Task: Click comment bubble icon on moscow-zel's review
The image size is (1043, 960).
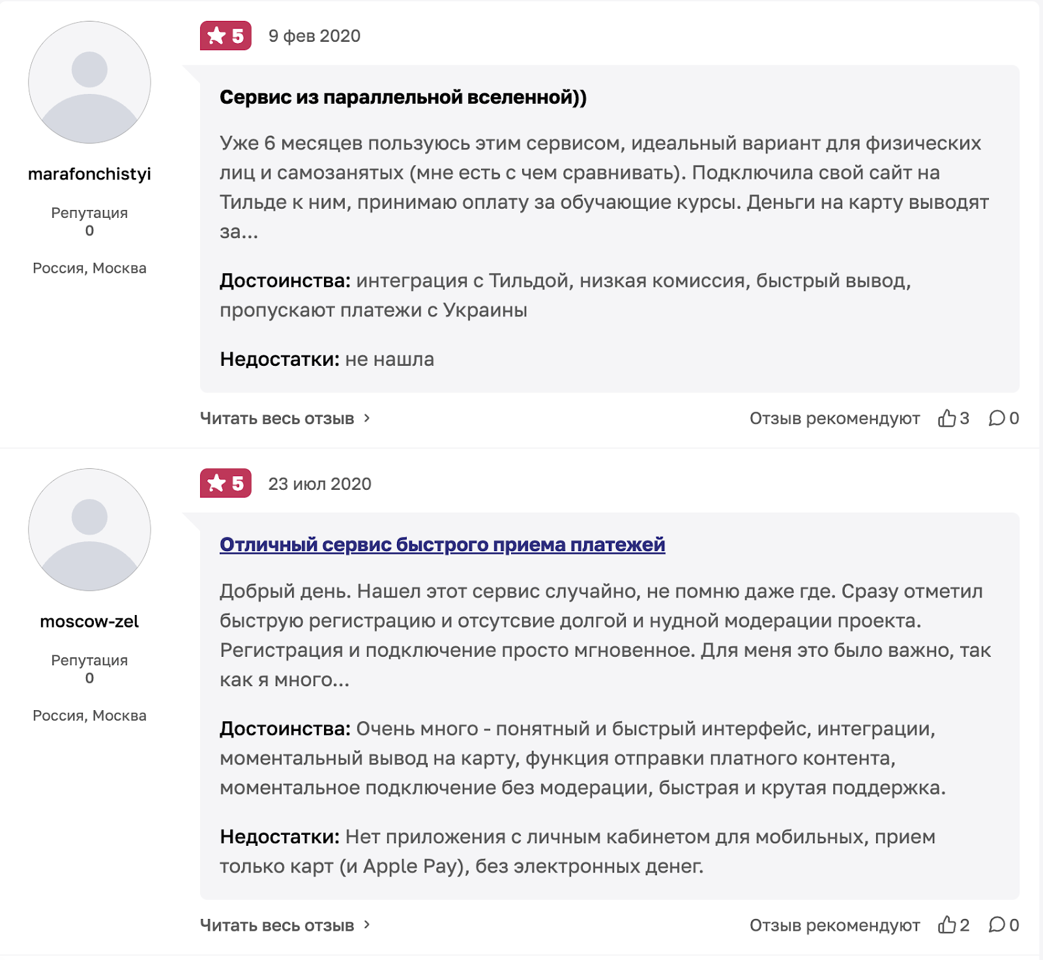Action: [x=997, y=925]
